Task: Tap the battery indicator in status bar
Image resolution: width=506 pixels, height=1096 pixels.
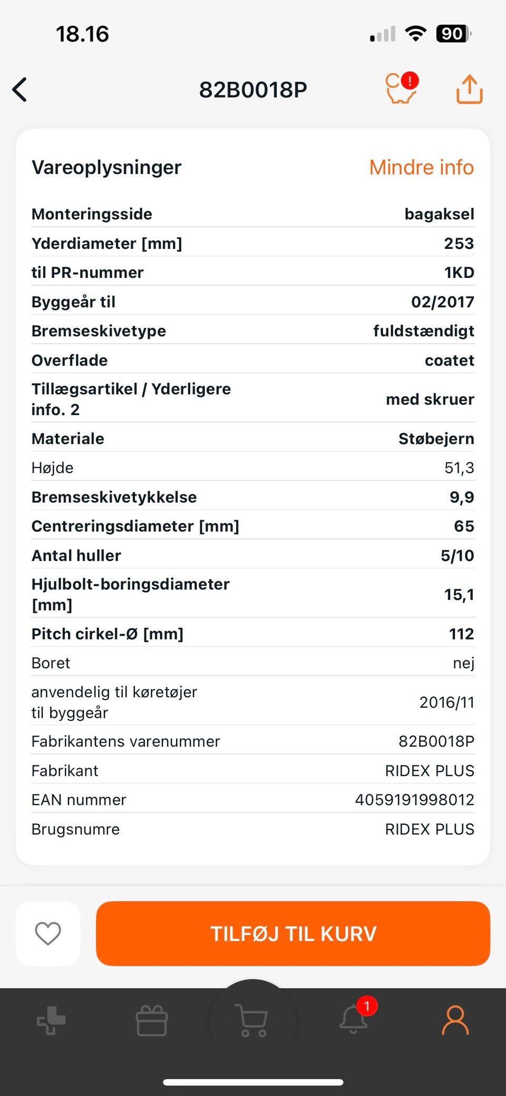Action: tap(452, 34)
